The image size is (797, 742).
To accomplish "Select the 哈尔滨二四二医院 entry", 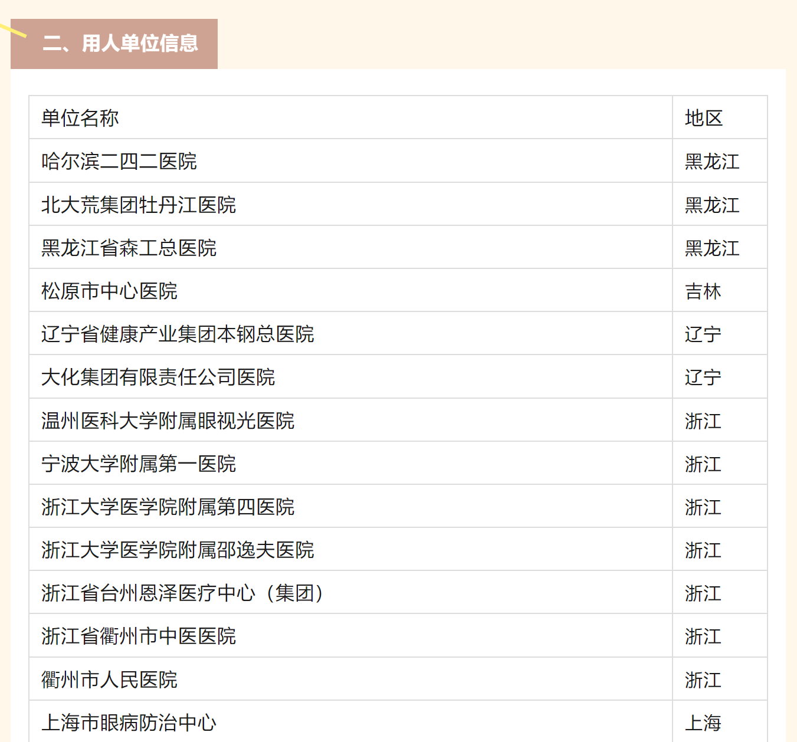I will coord(119,161).
